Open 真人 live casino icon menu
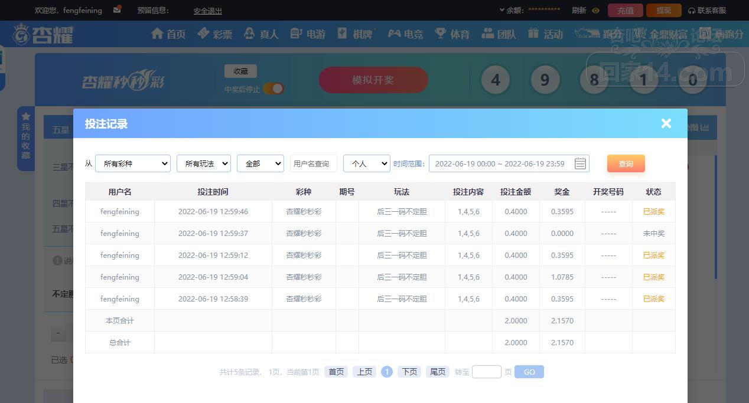Screen dimensions: 749x403 [250, 34]
